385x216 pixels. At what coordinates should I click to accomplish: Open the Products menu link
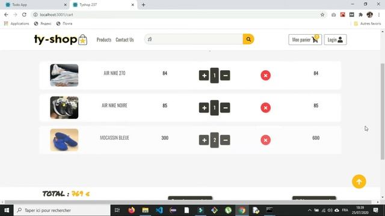point(104,40)
